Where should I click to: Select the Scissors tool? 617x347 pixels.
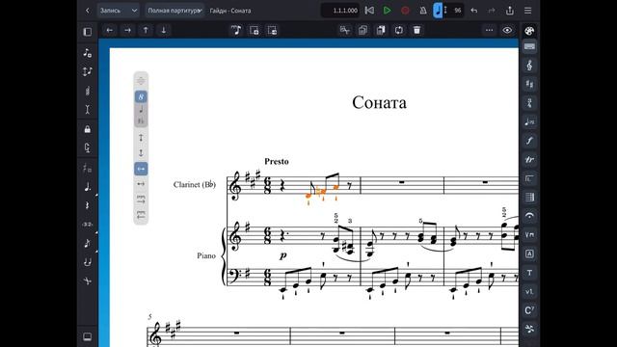[88, 280]
